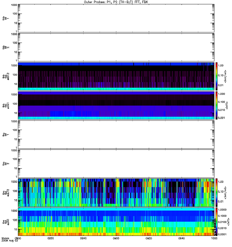Click the empty thc fff 1 plot panel
The width and height of the screenshot is (232, 247).
click(x=116, y=135)
